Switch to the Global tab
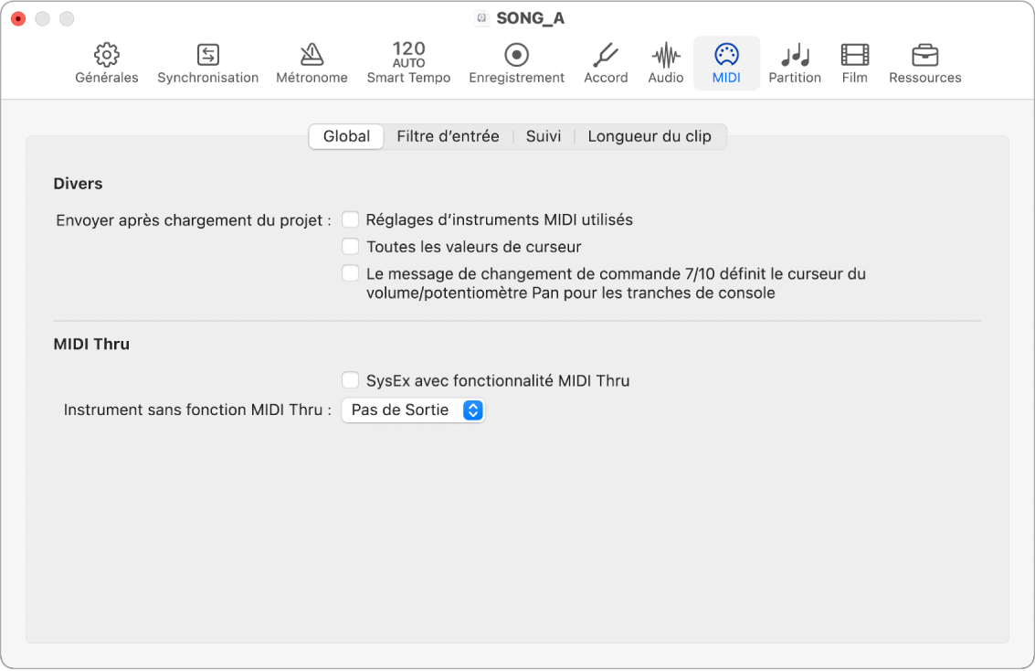The width and height of the screenshot is (1035, 671). pos(346,136)
